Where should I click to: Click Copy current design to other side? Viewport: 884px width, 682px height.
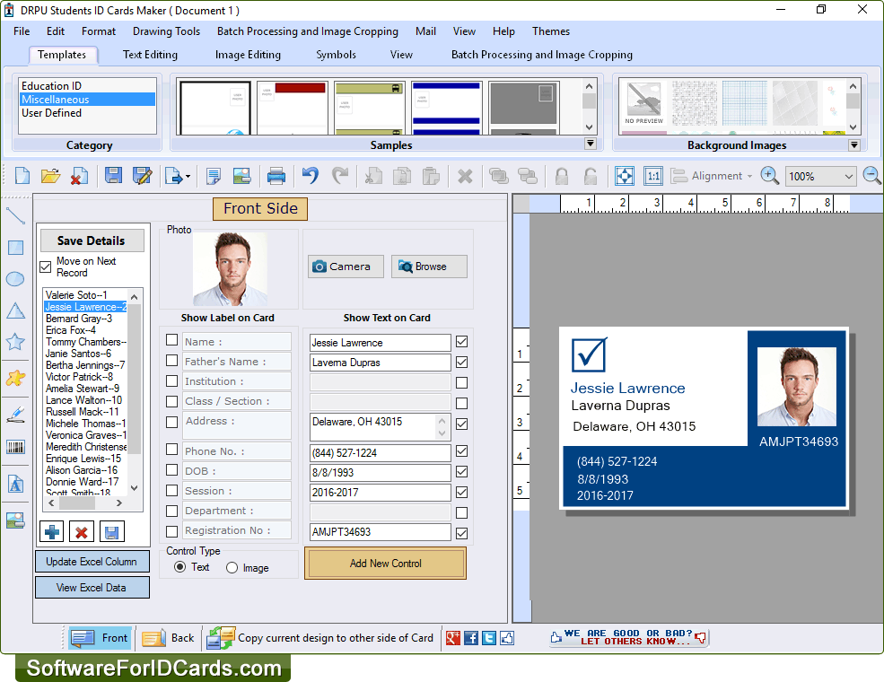tap(320, 638)
